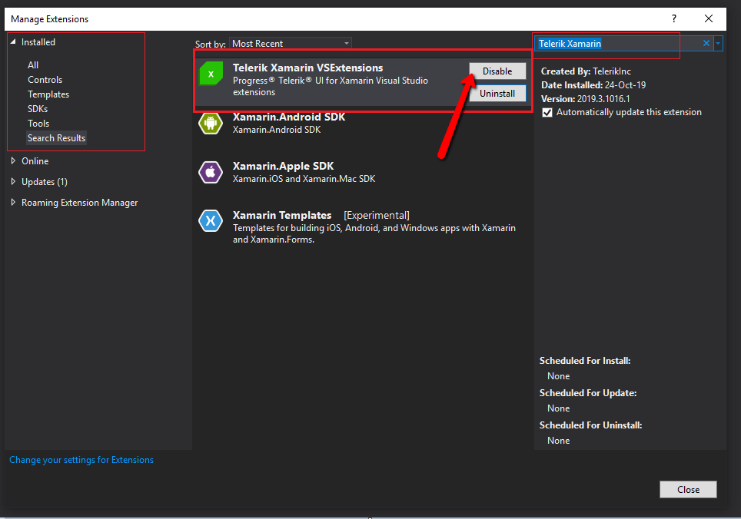Uncheck Automatically update this extension

[x=546, y=111]
